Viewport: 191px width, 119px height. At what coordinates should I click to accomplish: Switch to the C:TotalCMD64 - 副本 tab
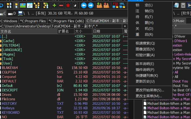coord(107,21)
